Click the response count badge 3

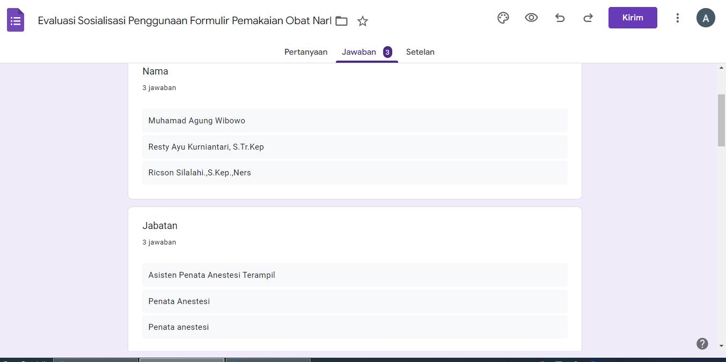tap(387, 52)
